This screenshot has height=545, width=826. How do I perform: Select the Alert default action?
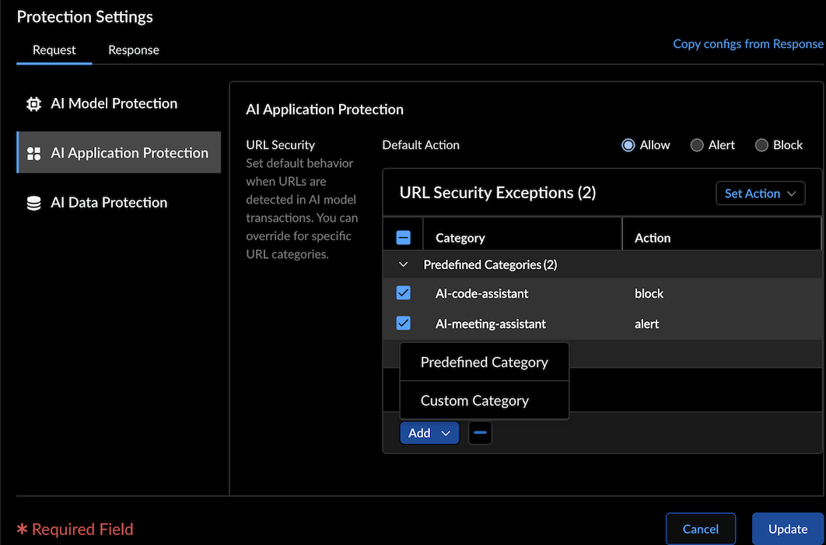697,145
